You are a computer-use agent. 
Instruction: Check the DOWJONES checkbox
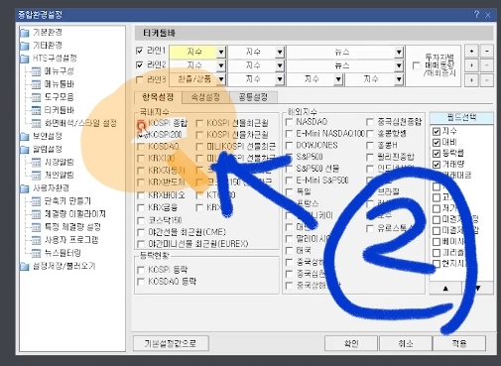pos(289,146)
